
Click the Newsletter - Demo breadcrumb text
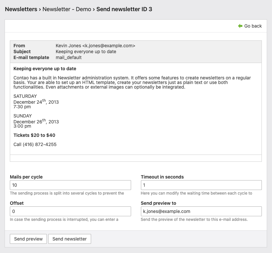click(67, 9)
